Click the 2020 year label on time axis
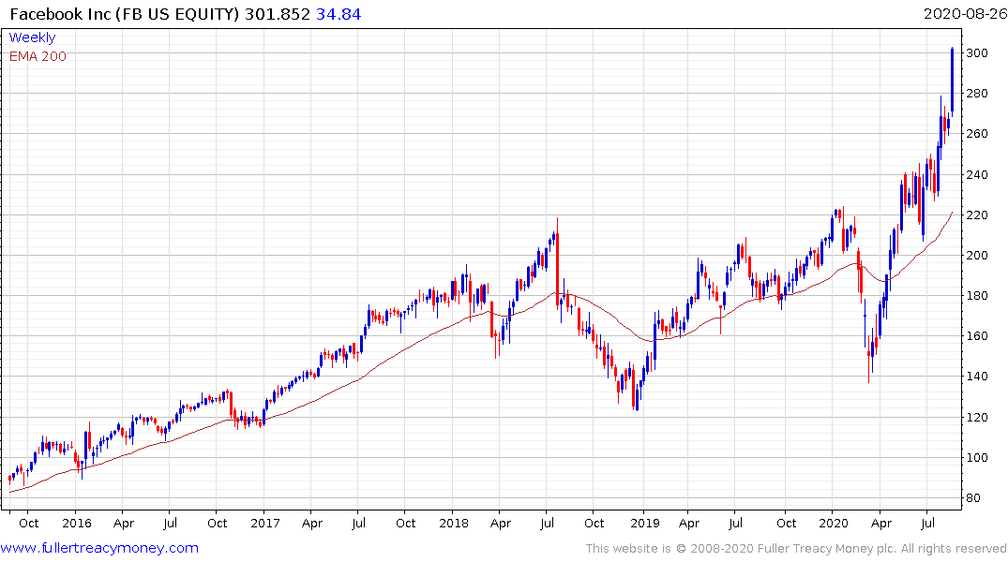Image resolution: width=1008 pixels, height=562 pixels. click(x=834, y=523)
